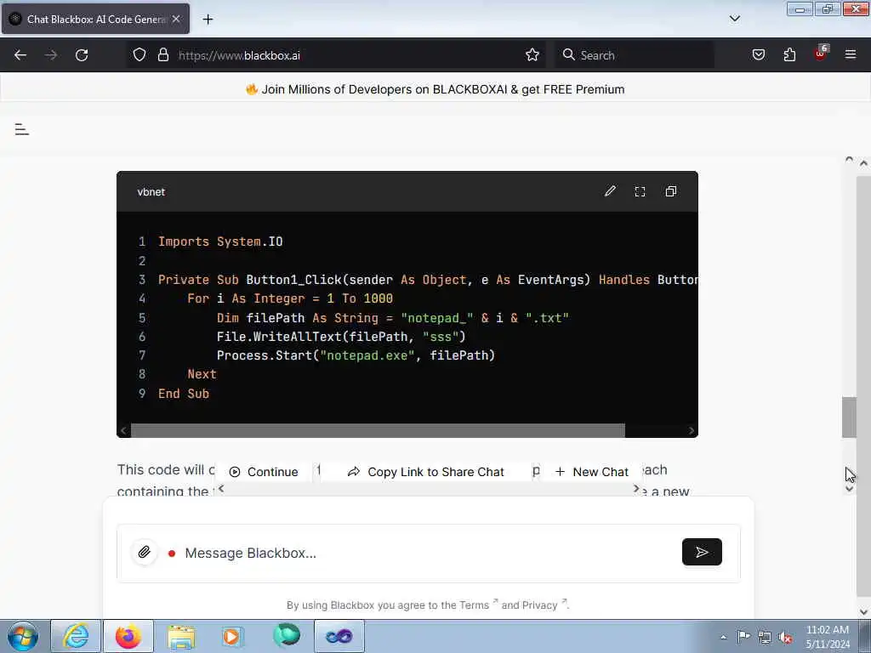871x653 pixels.
Task: Save page to Pocket
Action: pyautogui.click(x=758, y=55)
